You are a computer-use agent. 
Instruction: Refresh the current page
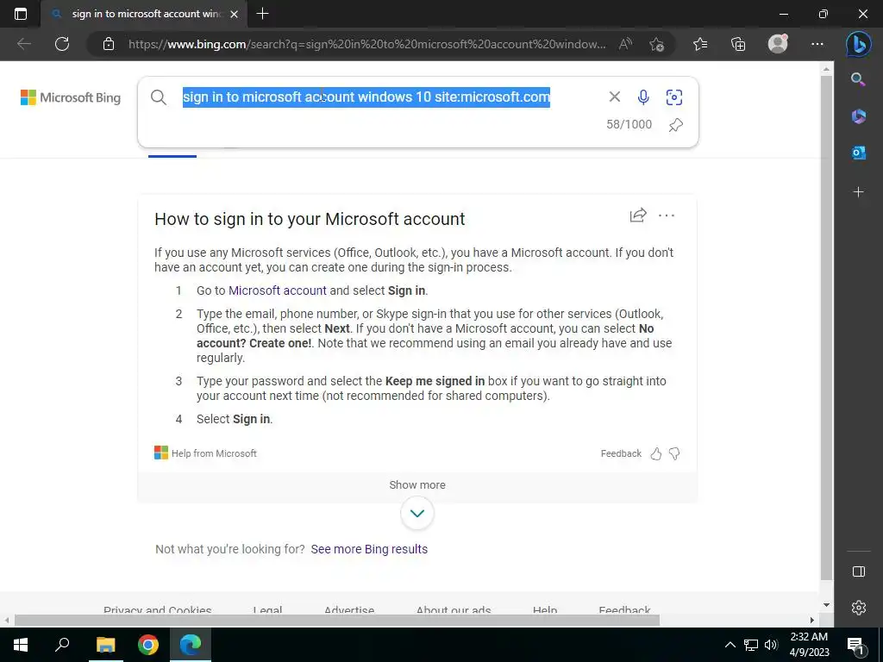pos(62,44)
